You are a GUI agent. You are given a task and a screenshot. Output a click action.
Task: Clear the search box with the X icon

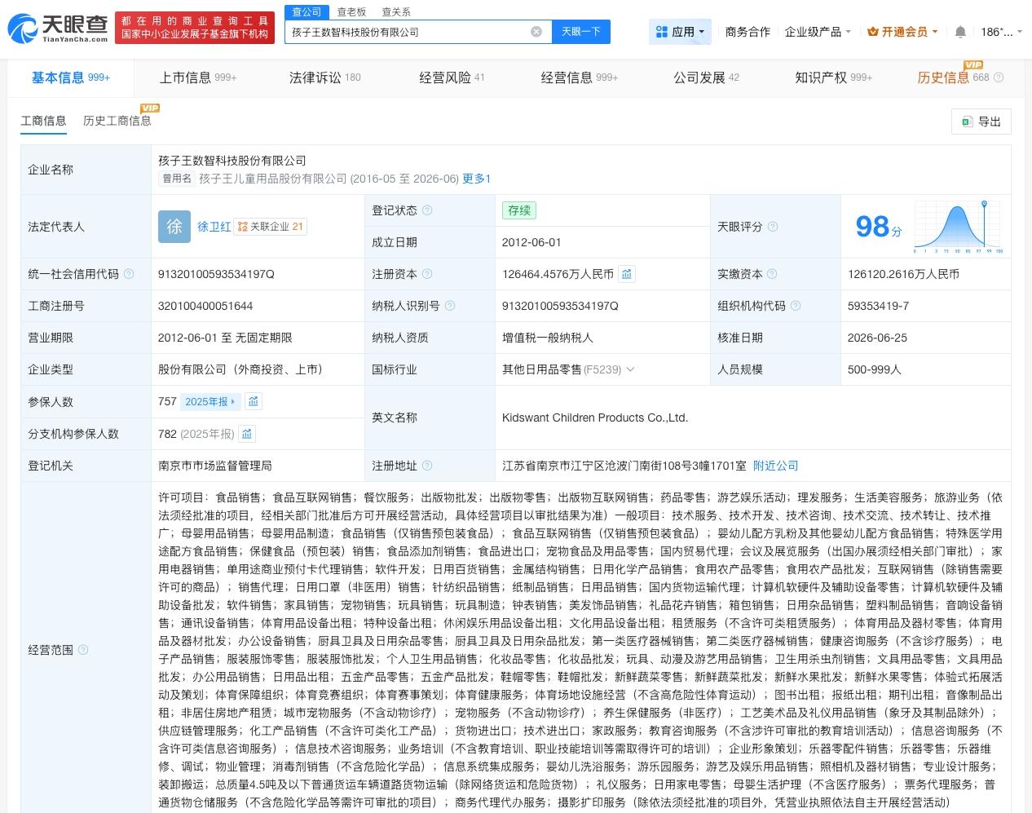pos(536,32)
